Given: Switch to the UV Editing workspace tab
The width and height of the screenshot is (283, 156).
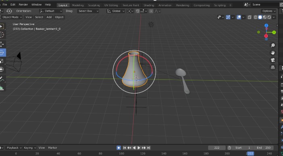Looking at the screenshot, I should tap(111, 5).
